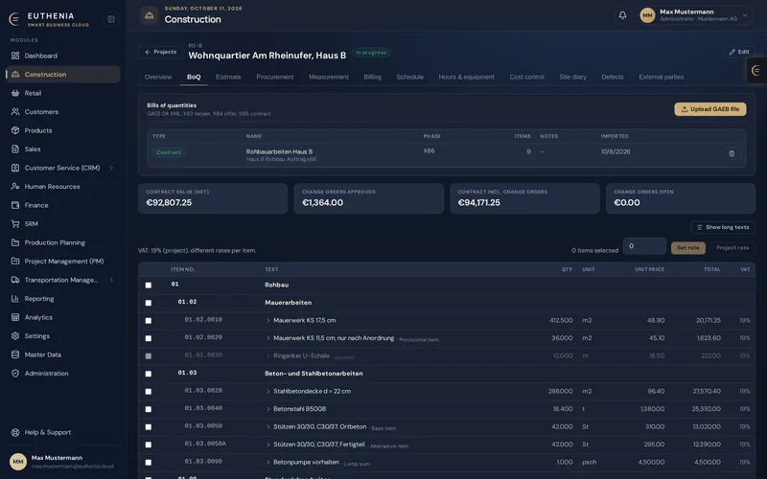This screenshot has width=767, height=479.
Task: Click the Project rate button
Action: [732, 248]
